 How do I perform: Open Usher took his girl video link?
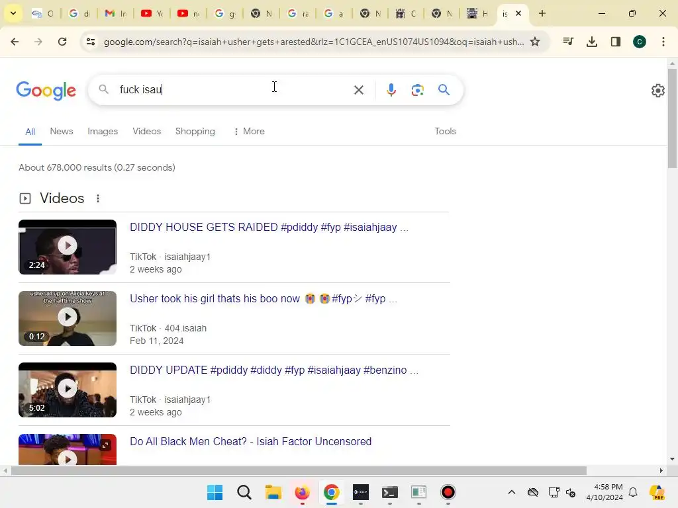(264, 298)
